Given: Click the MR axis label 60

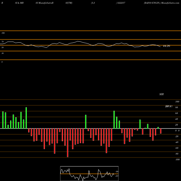Looking at the screenshot, I should 177,113.
